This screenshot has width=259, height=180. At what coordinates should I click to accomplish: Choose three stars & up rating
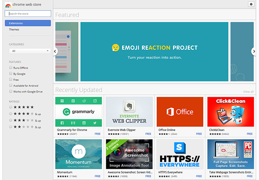pyautogui.click(x=11, y=120)
